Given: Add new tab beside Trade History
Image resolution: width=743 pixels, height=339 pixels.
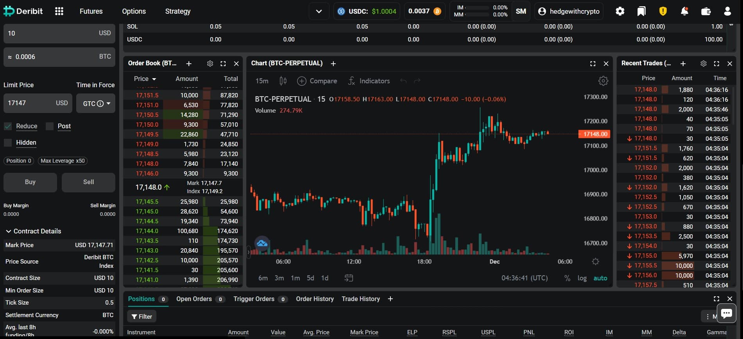Looking at the screenshot, I should tap(390, 299).
